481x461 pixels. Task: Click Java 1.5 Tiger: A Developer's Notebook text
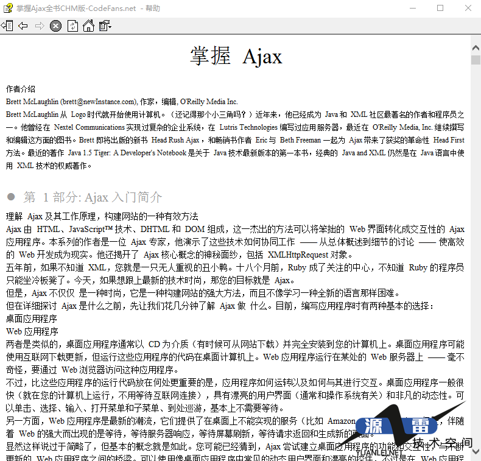[x=127, y=153]
